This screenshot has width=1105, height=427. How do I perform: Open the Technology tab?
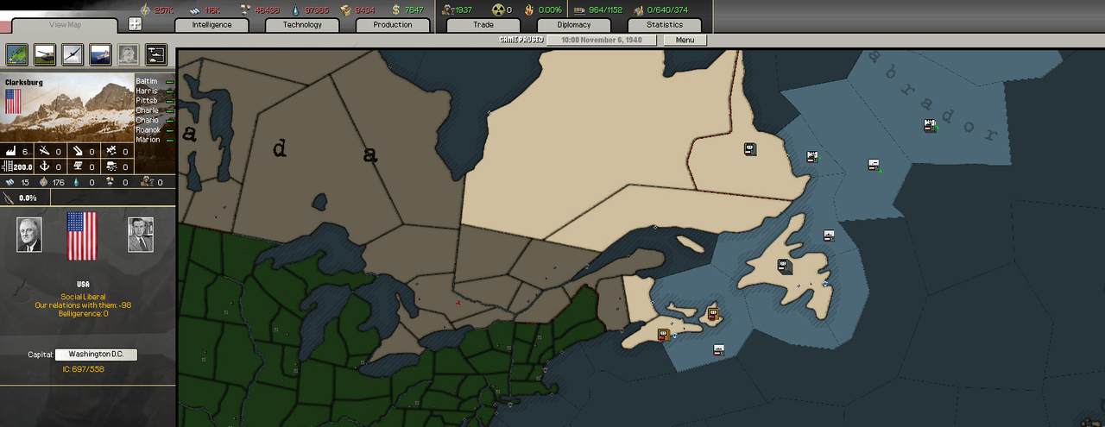click(x=302, y=25)
